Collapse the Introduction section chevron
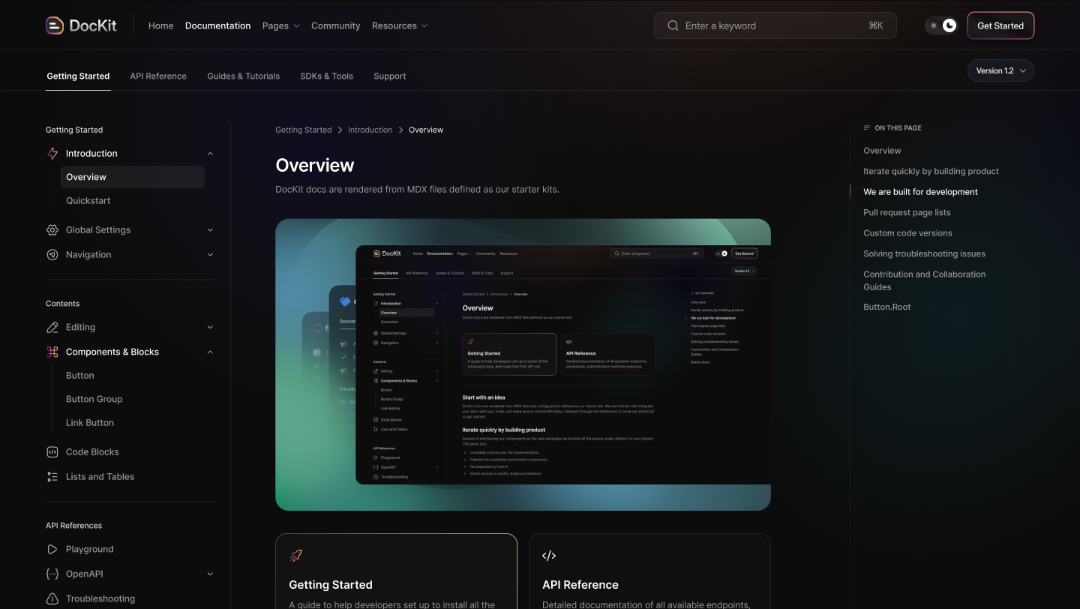 click(x=211, y=153)
